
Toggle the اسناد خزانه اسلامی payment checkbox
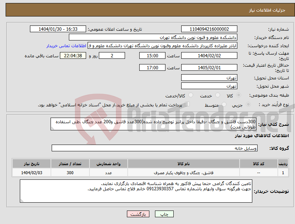tap(188, 104)
